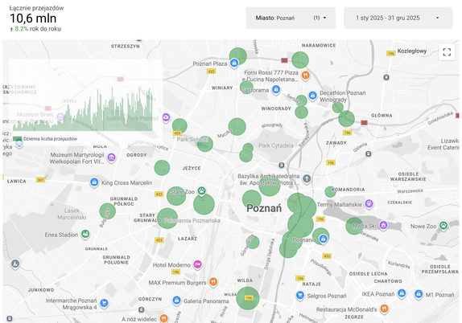Click the 8.2% rok do roku indicator
462x323 pixels.
point(35,29)
